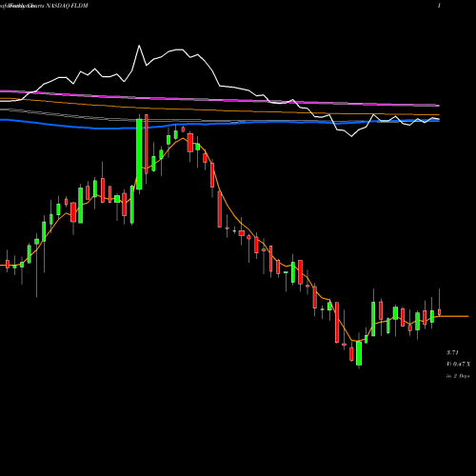The width and height of the screenshot is (476, 476).
Task: Click the white indicator line's highest peak
Action: (139, 47)
